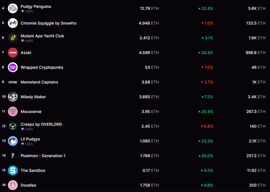Image resolution: width=270 pixels, height=192 pixels.
Task: Click the Lil Pudgys penguin avatar
Action: pos(13,141)
